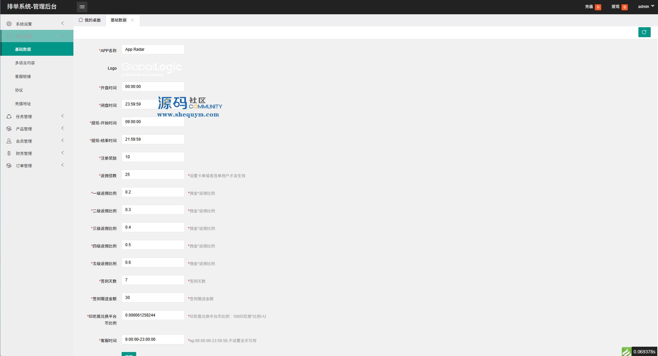Open 多语言内容 in the sidebar

25,63
